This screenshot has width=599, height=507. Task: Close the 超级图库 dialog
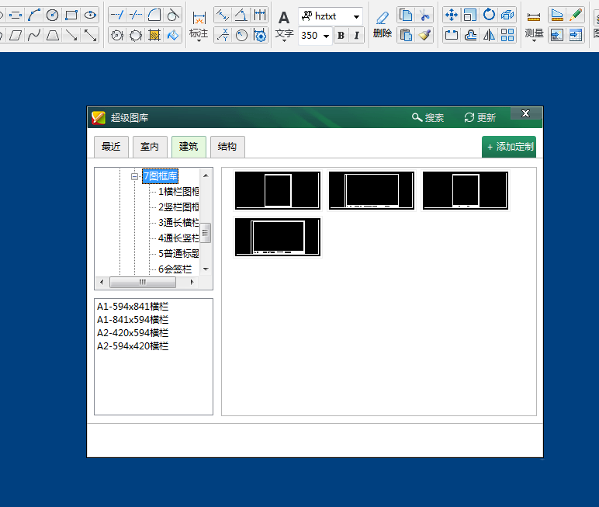(x=525, y=113)
